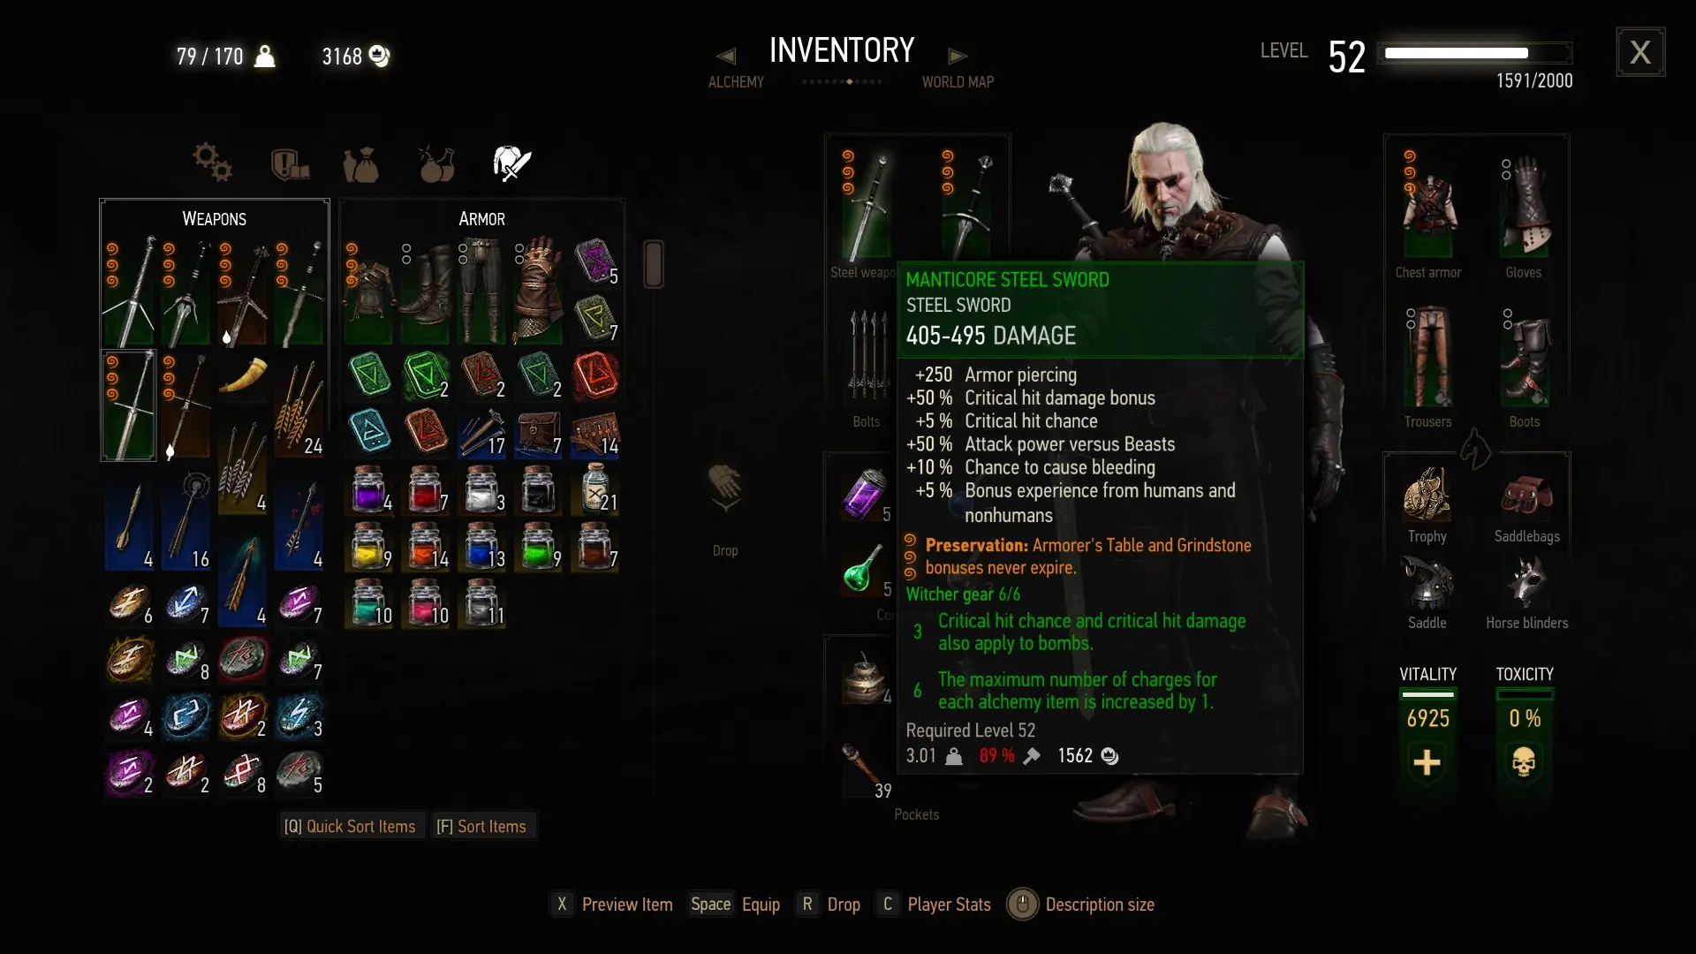The image size is (1696, 954).
Task: Open the alchemy and food filter icon
Action: [x=435, y=163]
